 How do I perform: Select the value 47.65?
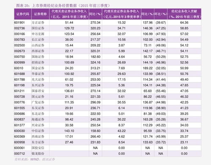click(184, 85)
